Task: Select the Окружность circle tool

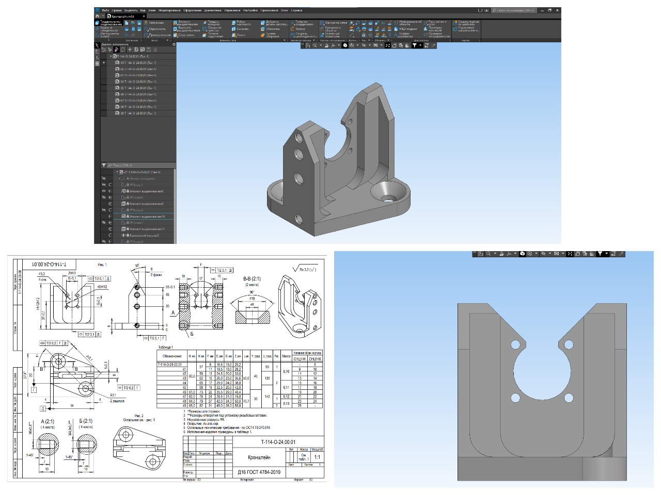Action: (156, 29)
